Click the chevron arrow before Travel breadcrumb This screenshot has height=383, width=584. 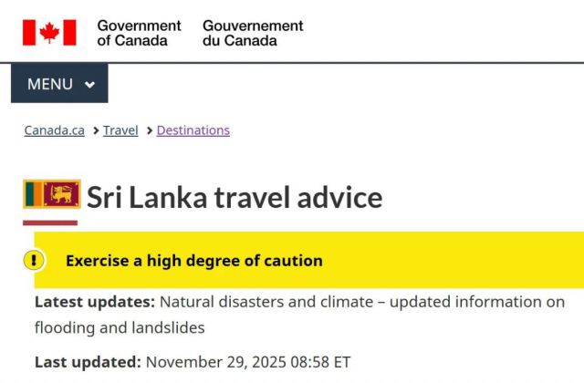click(x=94, y=130)
